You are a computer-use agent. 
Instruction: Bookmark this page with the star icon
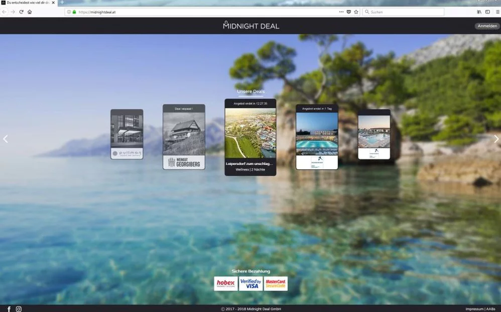356,12
